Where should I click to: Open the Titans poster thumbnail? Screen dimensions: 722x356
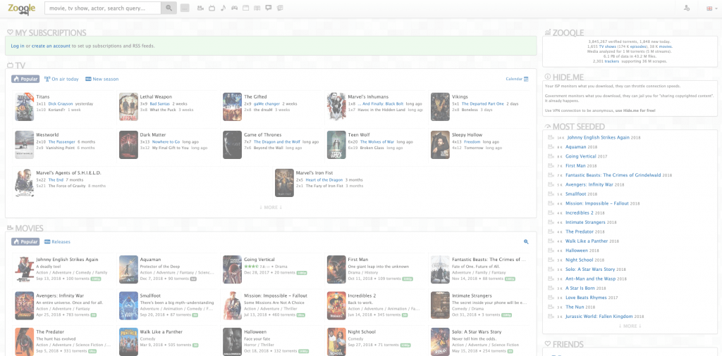(x=24, y=106)
